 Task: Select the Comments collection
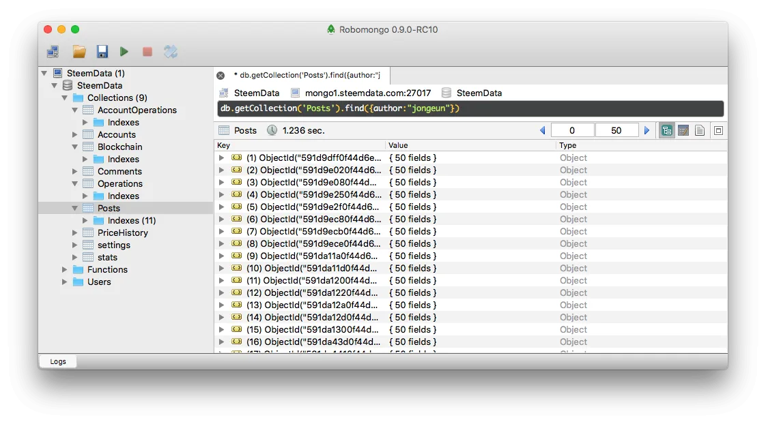(119, 171)
